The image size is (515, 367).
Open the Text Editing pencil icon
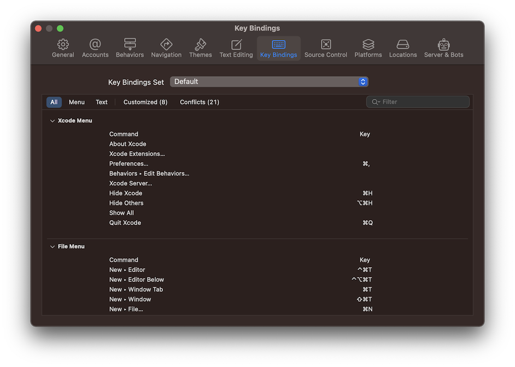(236, 44)
